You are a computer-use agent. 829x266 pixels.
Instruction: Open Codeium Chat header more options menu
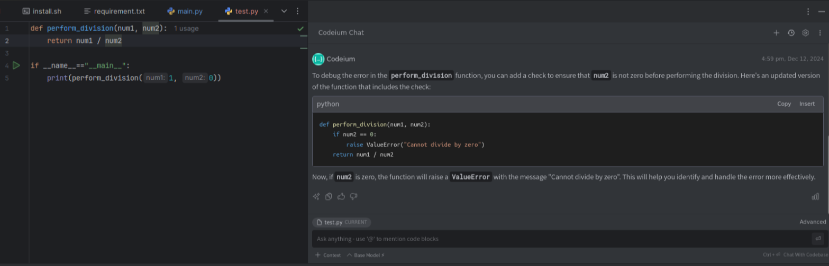(819, 33)
